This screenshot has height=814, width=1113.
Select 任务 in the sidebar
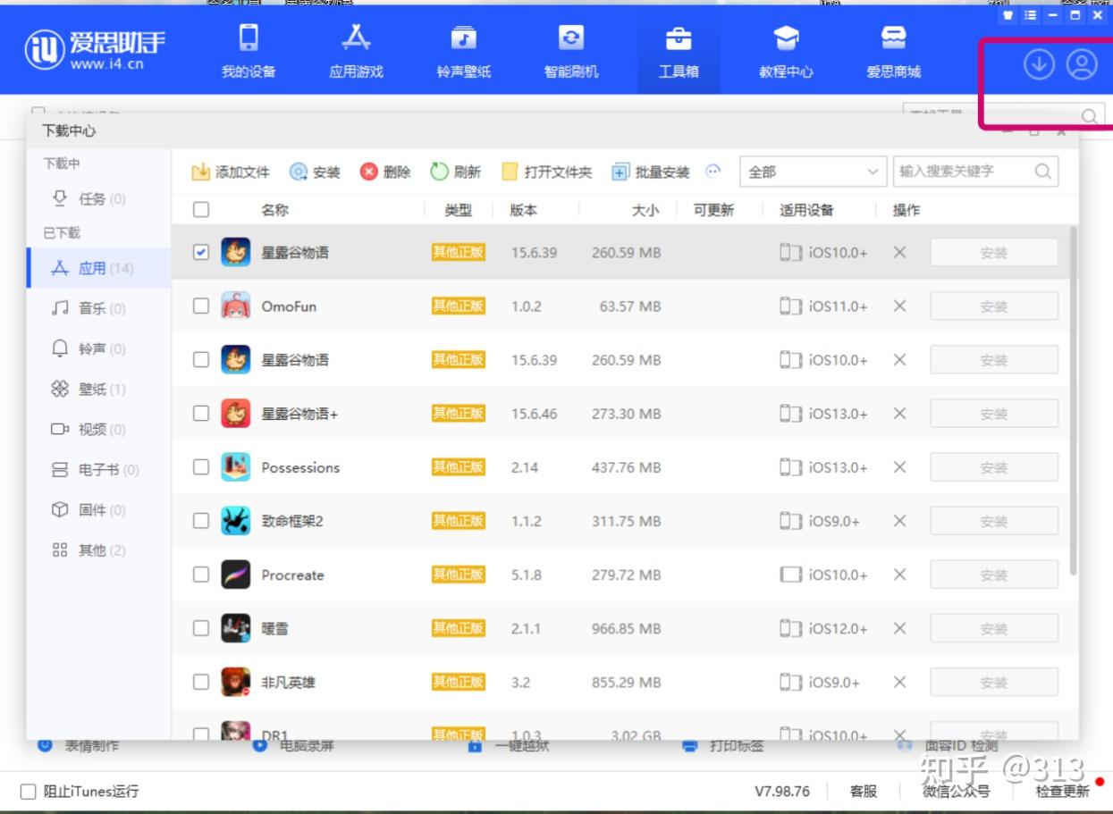[98, 198]
